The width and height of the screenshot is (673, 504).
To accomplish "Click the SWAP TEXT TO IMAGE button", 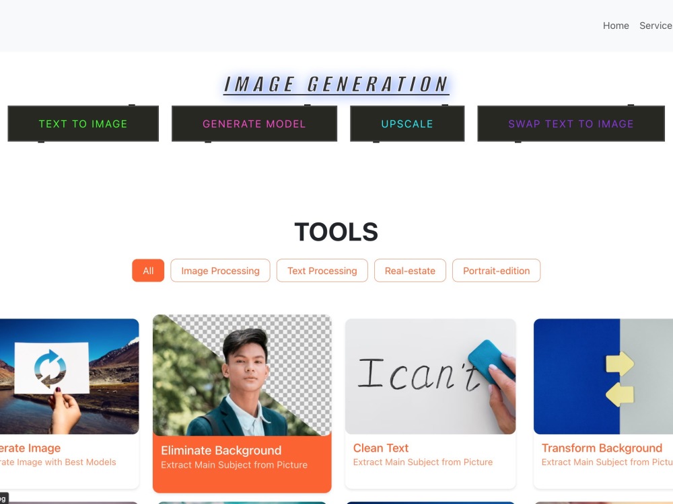I will [x=571, y=124].
